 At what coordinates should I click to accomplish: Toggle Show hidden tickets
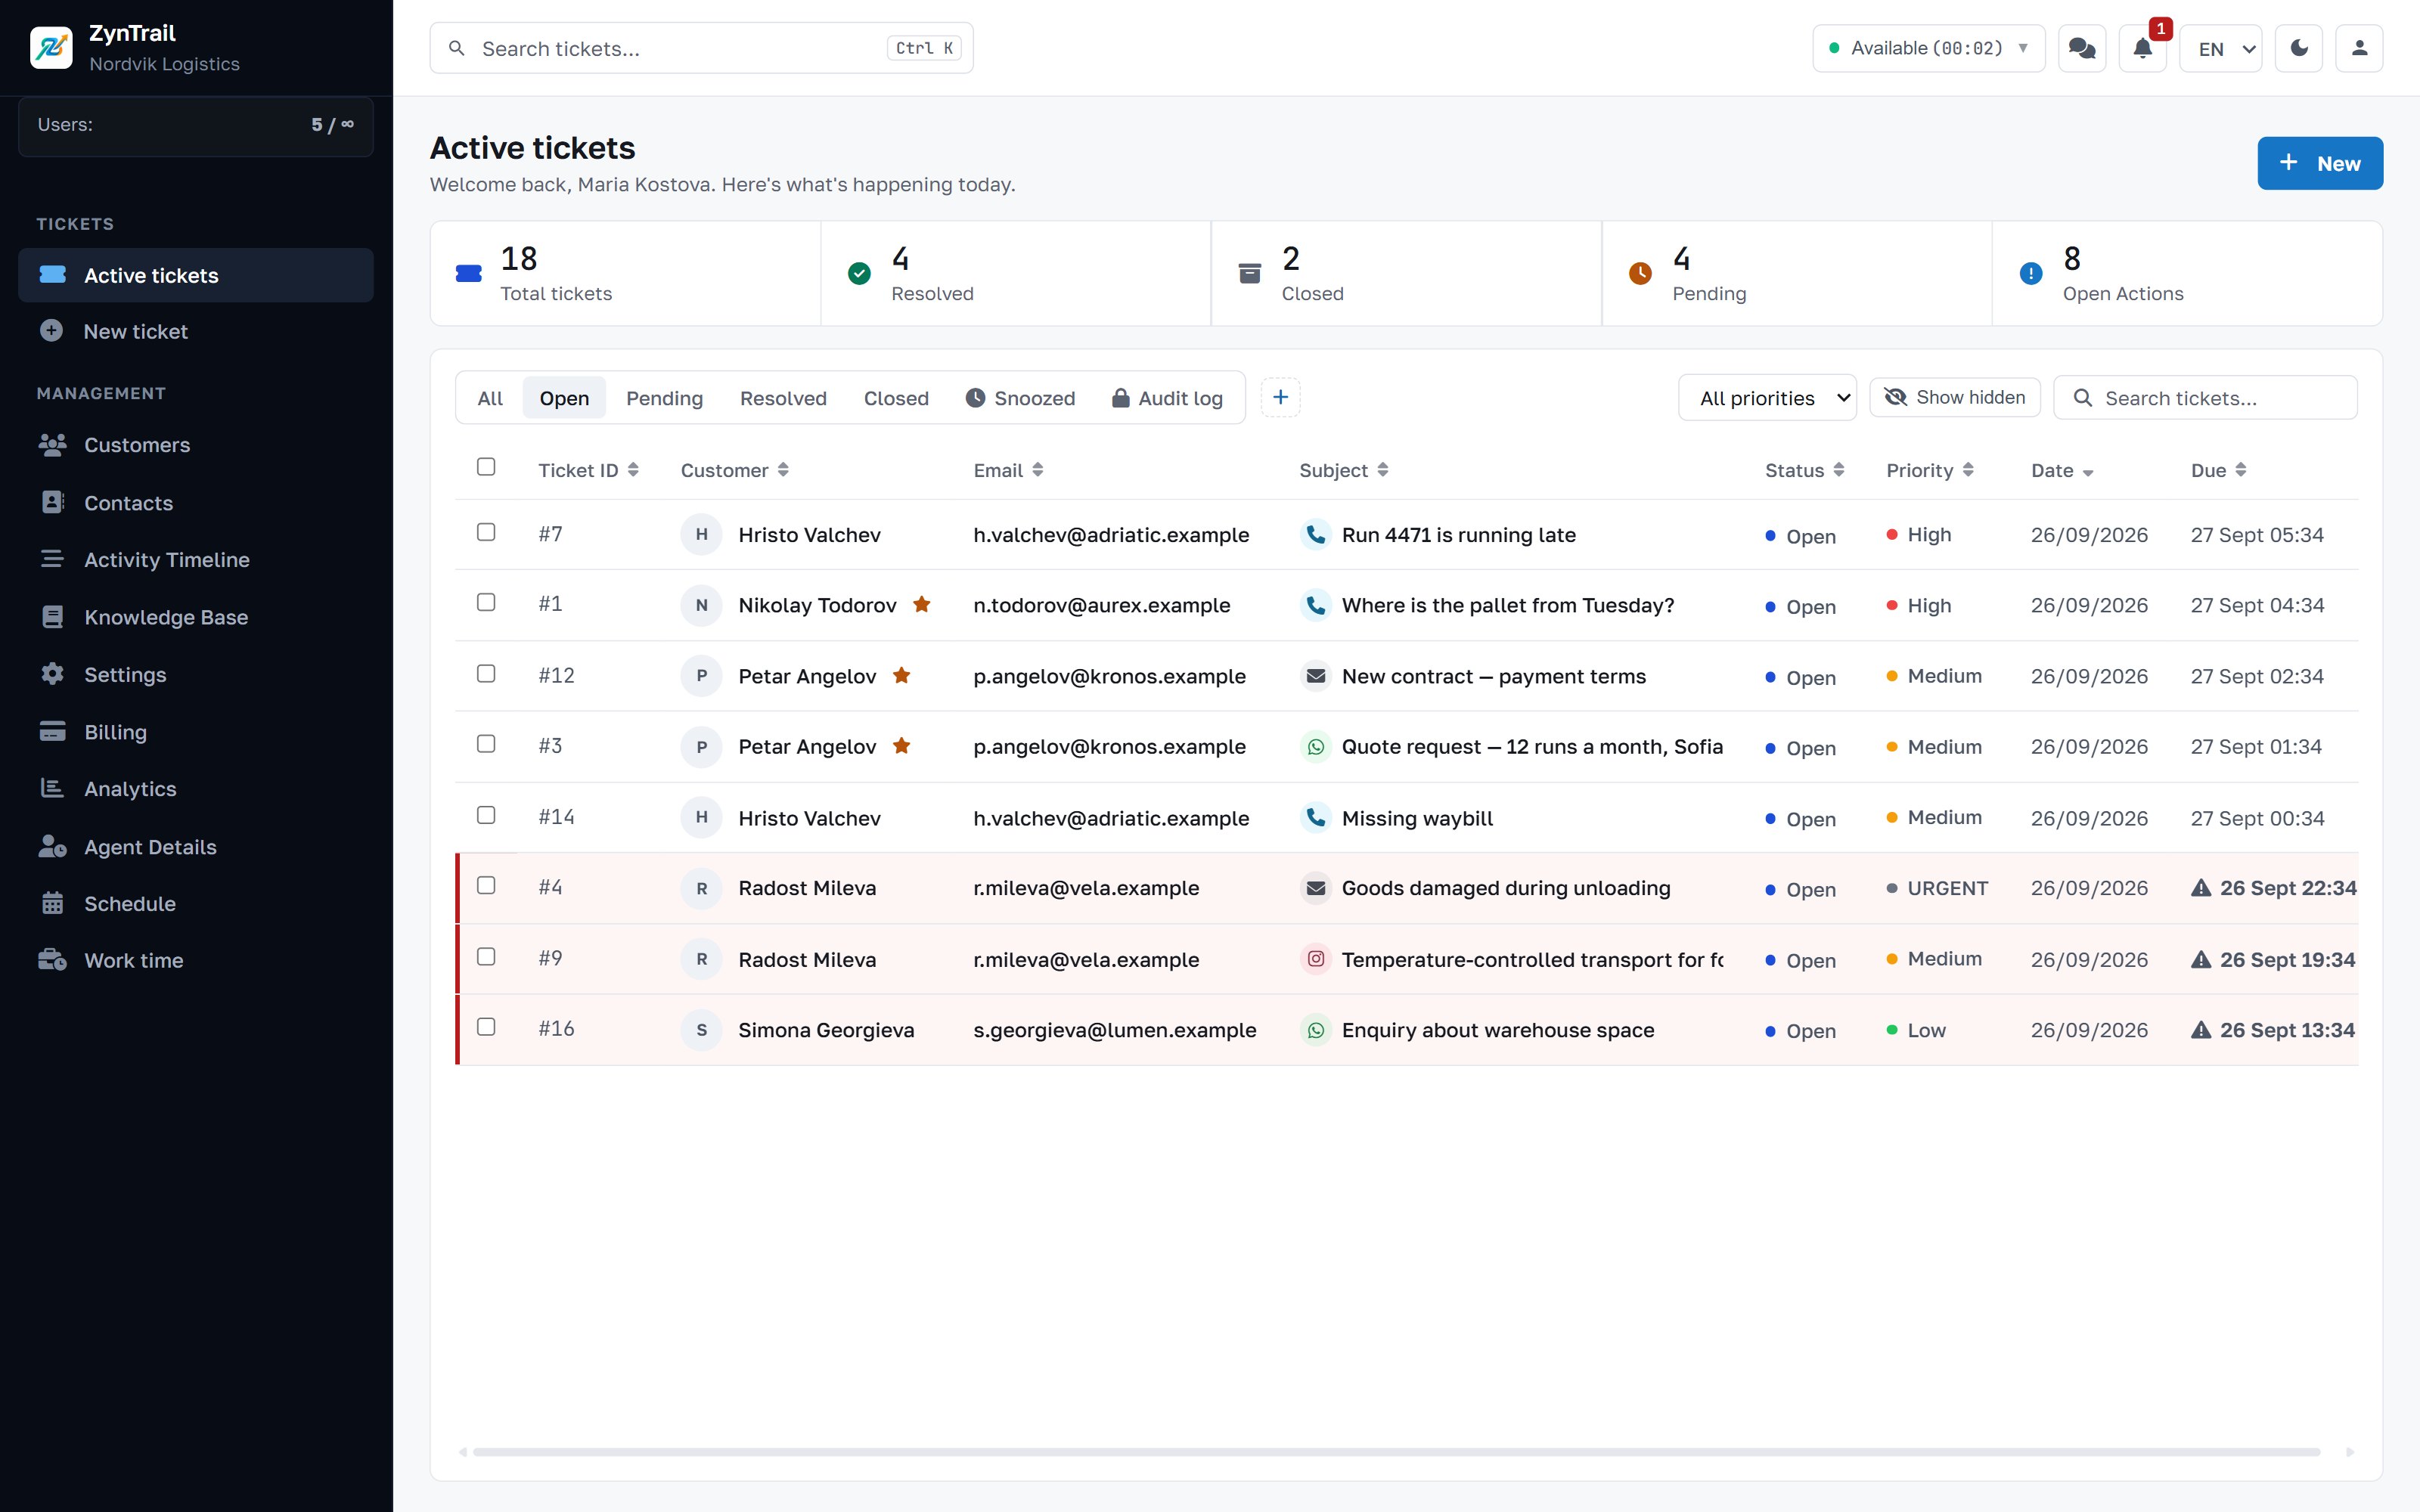1955,398
